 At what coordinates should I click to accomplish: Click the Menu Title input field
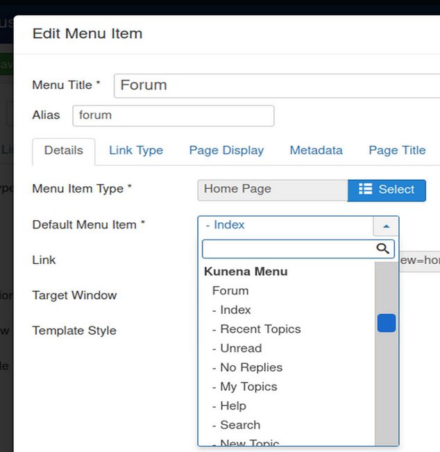pyautogui.click(x=278, y=85)
